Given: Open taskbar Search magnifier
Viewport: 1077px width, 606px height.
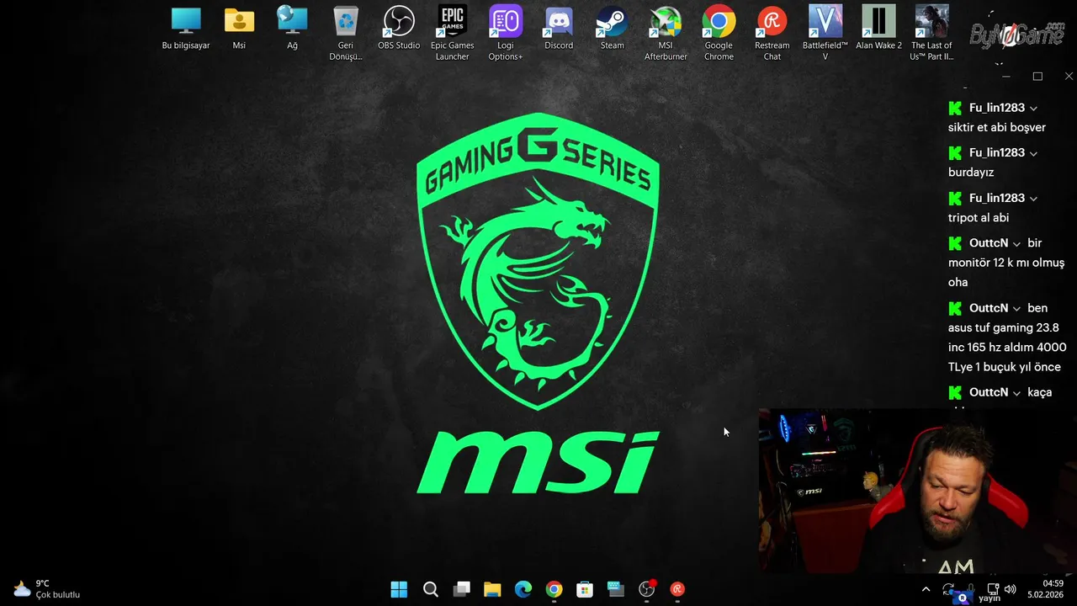Looking at the screenshot, I should [x=430, y=589].
